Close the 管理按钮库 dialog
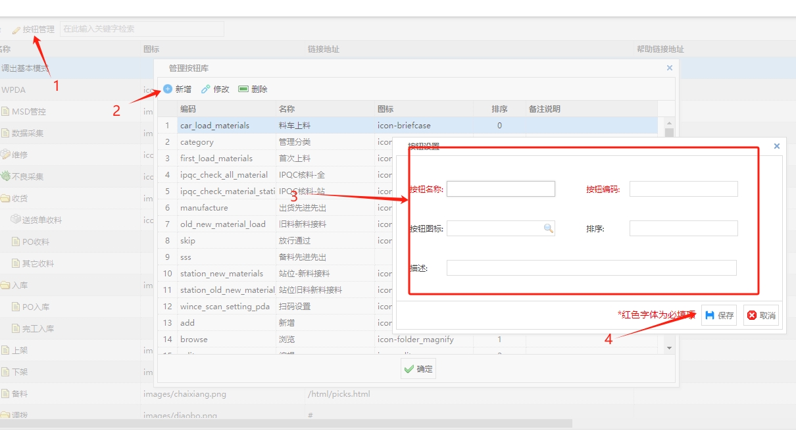Image resolution: width=796 pixels, height=431 pixels. pyautogui.click(x=670, y=68)
